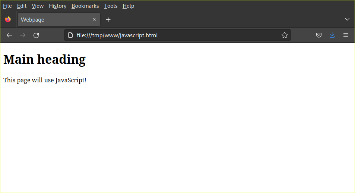The image size is (355, 193).
Task: Open the Edit menu
Action: point(22,6)
